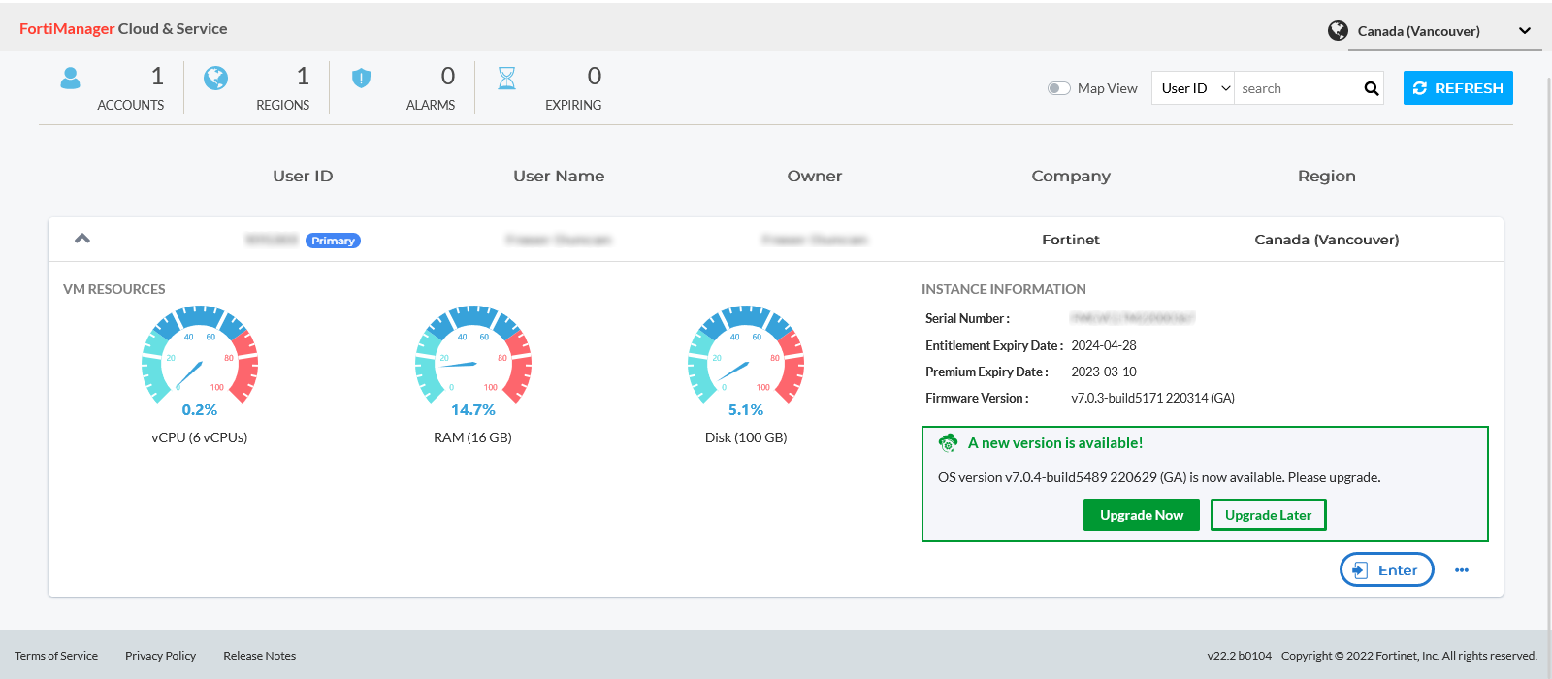Click the Upgrade Later button

click(x=1268, y=515)
